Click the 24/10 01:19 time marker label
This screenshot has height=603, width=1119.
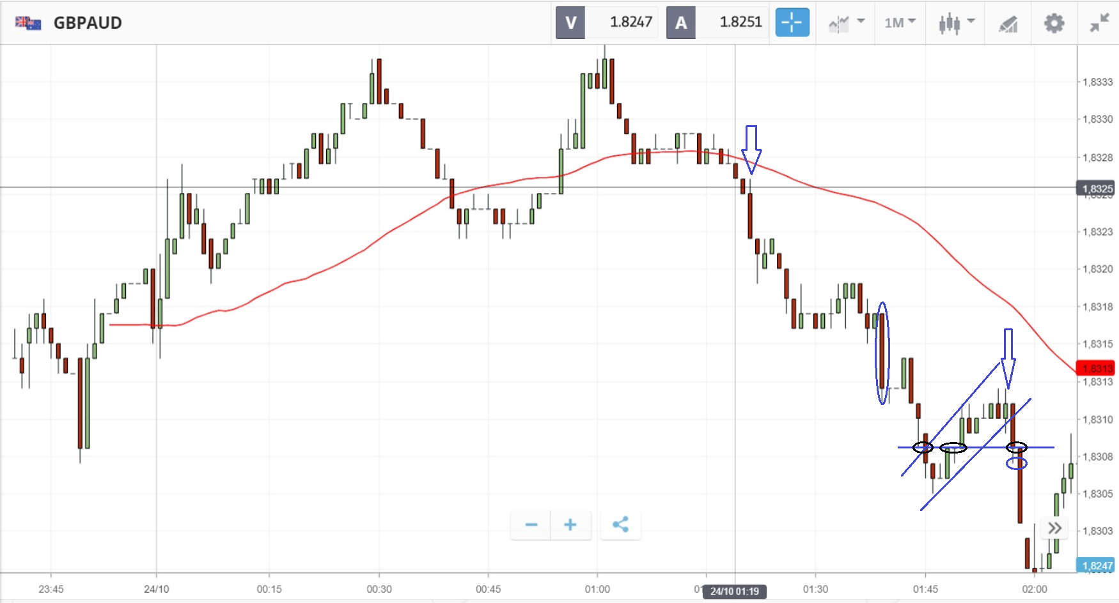click(734, 592)
